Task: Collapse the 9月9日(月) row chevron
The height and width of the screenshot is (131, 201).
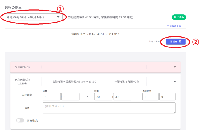Action: pyautogui.click(x=175, y=82)
